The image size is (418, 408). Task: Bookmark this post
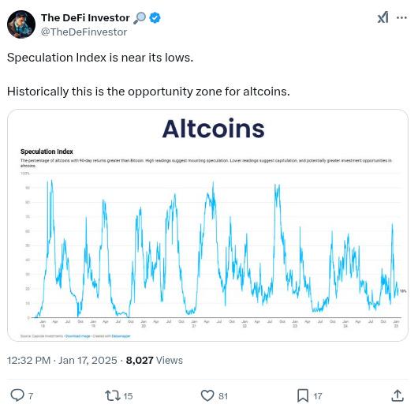click(x=303, y=395)
